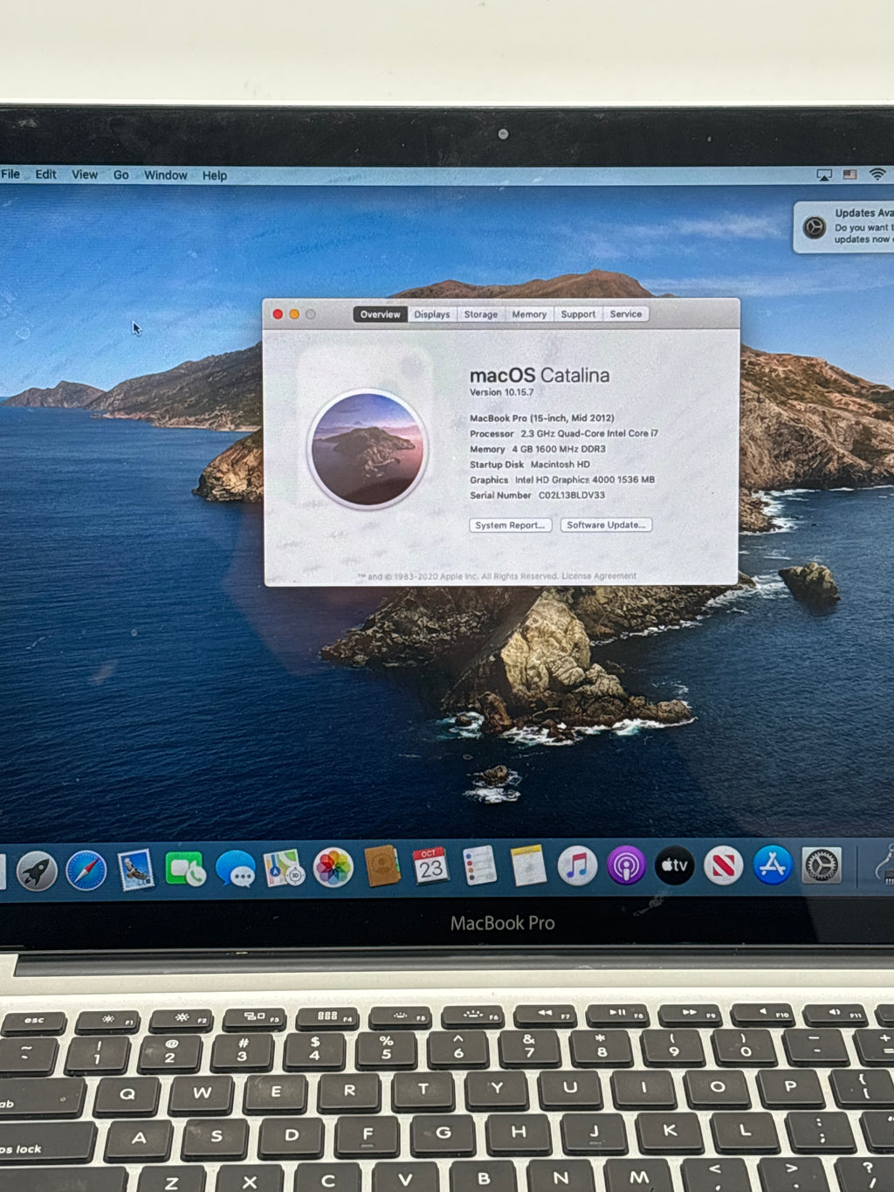This screenshot has width=894, height=1192.
Task: Open Contacts from the dock
Action: pyautogui.click(x=382, y=866)
